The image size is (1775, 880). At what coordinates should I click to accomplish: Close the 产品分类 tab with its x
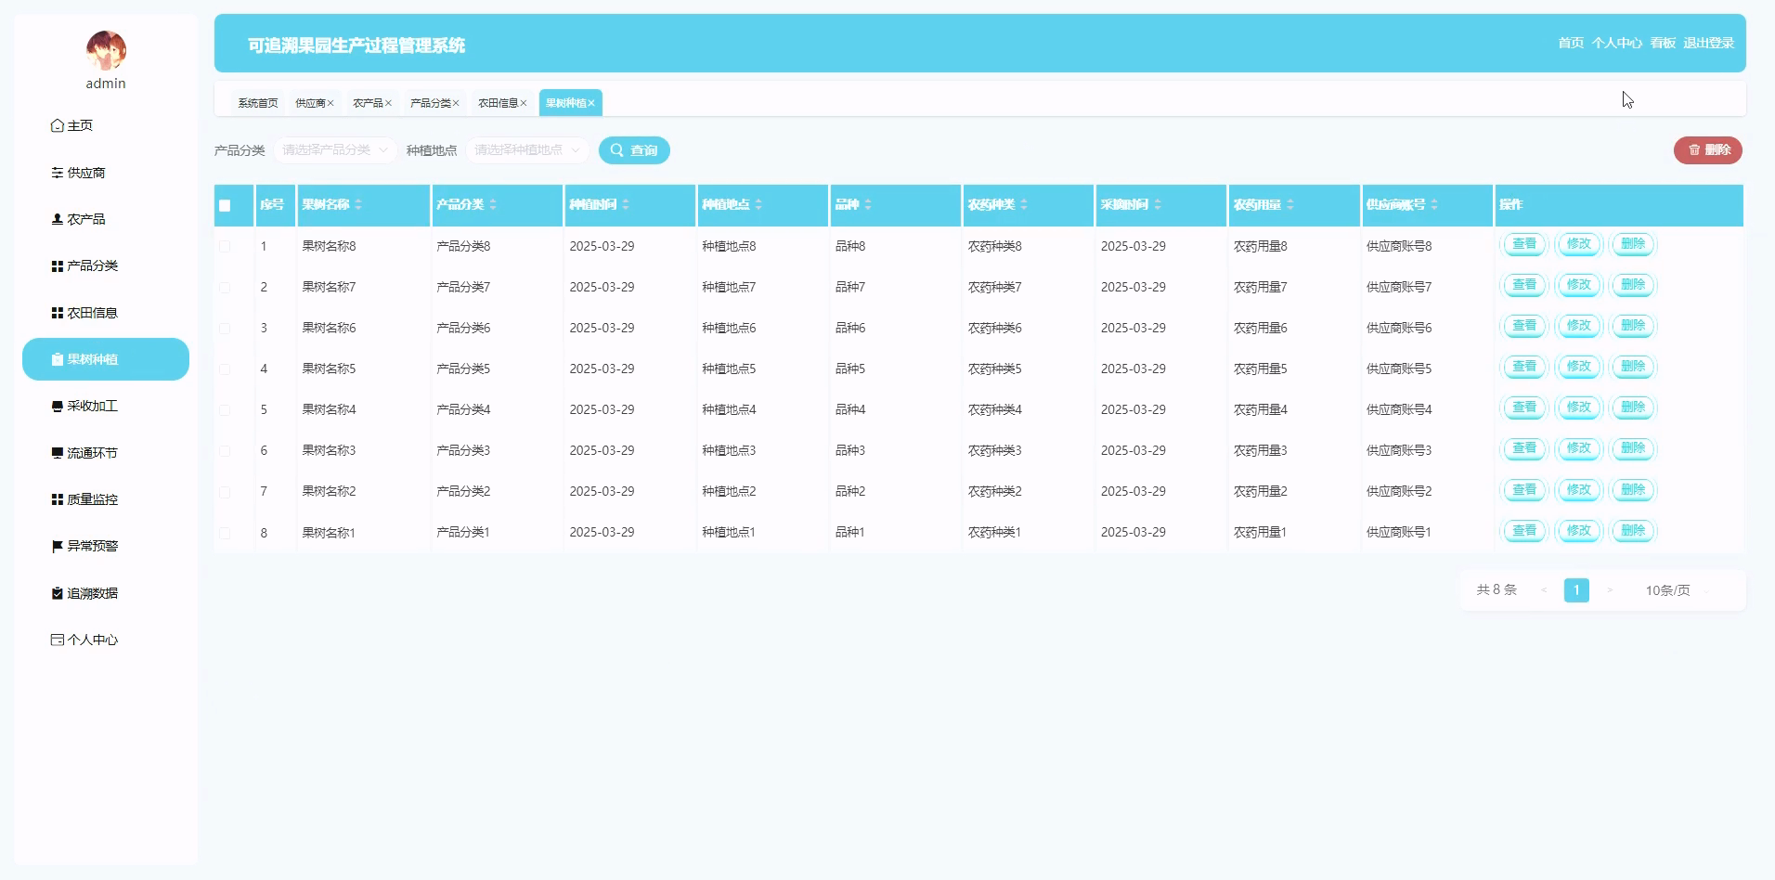tap(456, 103)
